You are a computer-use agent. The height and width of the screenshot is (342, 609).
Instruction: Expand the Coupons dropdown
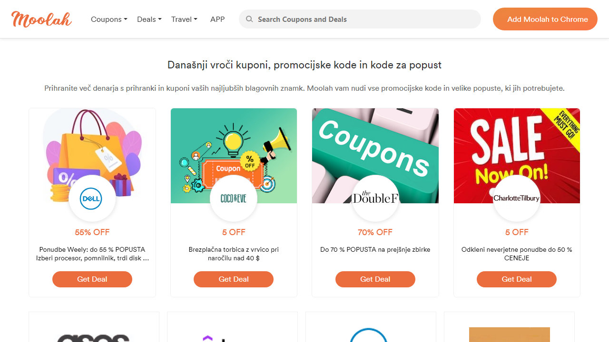click(x=109, y=19)
